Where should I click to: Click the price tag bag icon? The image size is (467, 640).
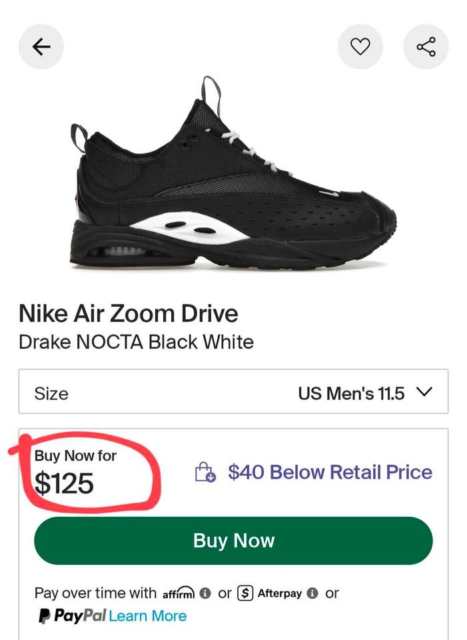point(205,473)
